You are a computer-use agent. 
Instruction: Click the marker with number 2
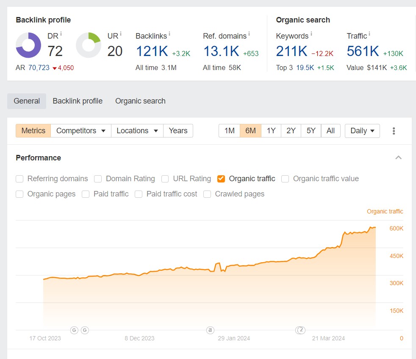pos(301,330)
